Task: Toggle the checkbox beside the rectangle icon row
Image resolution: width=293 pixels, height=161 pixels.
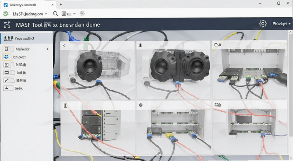Action: coord(13,73)
